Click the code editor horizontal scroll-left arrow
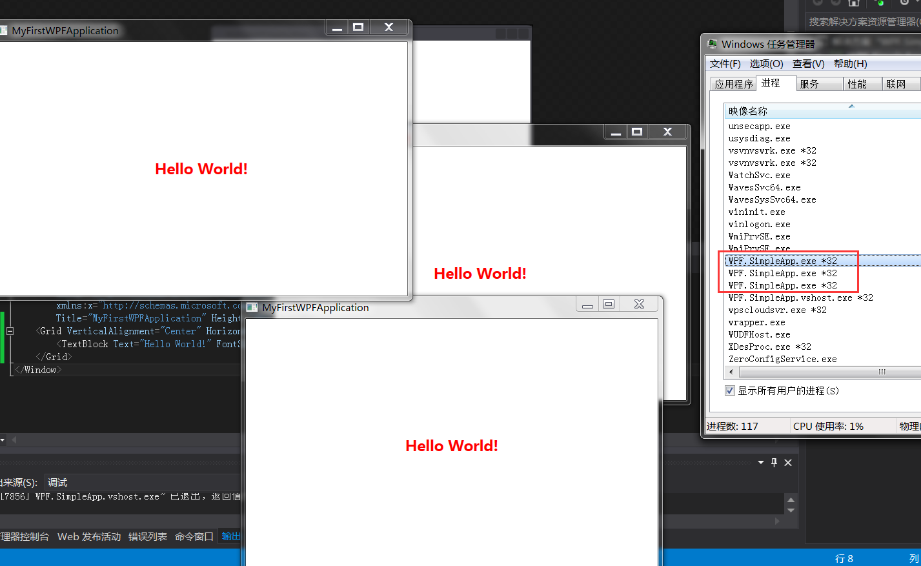Image resolution: width=921 pixels, height=566 pixels. point(14,440)
